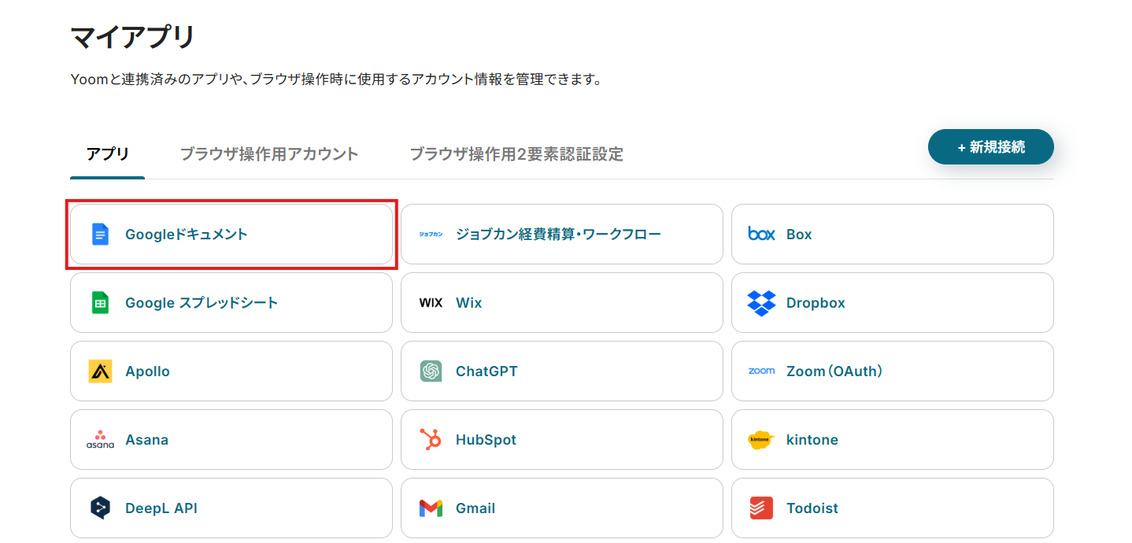Image resolution: width=1132 pixels, height=543 pixels.
Task: Click the ChatGPT logo icon
Action: pos(431,371)
